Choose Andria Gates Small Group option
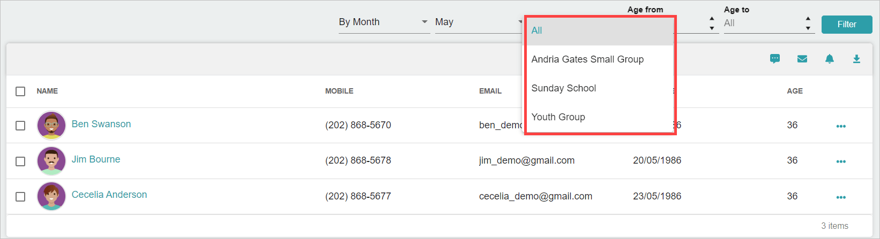 [x=598, y=59]
